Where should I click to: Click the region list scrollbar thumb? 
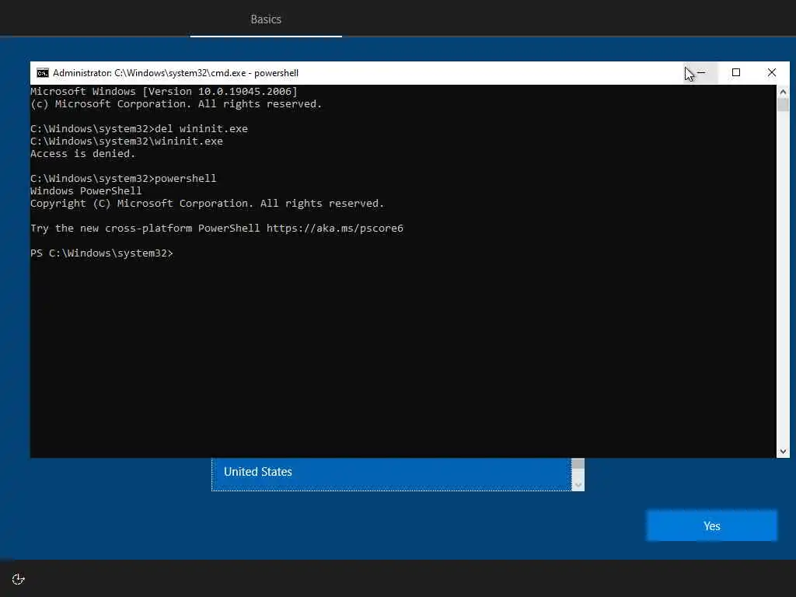tap(578, 465)
